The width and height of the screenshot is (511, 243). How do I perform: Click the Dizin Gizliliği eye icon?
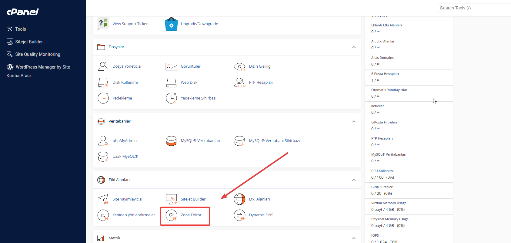pyautogui.click(x=239, y=66)
